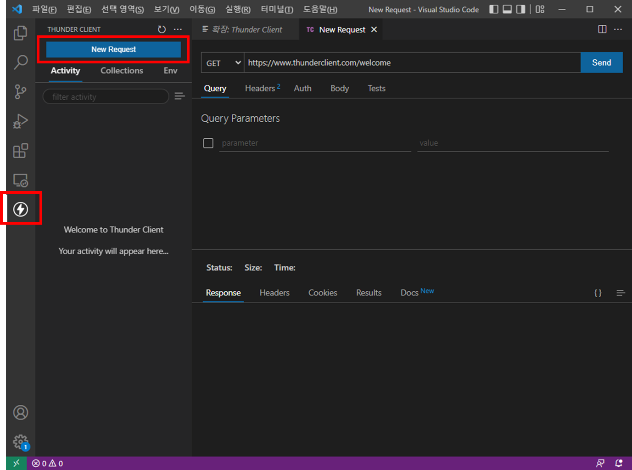This screenshot has height=470, width=632.
Task: Click response format braces icon
Action: point(598,293)
